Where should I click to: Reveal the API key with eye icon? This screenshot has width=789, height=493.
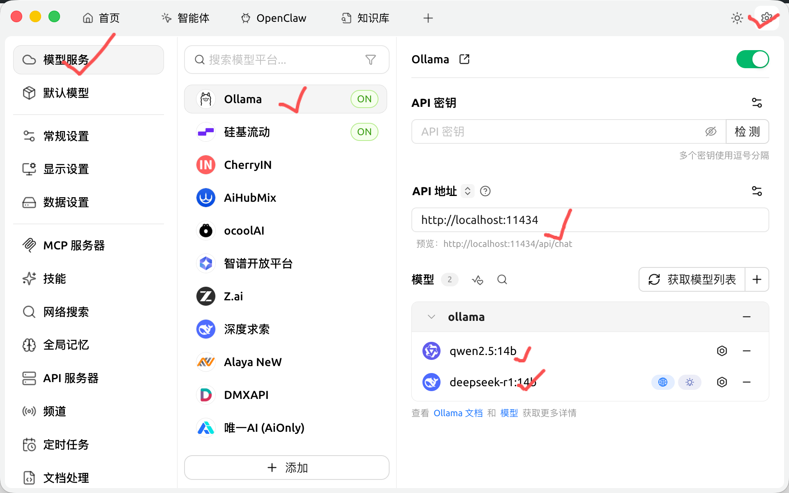click(711, 131)
